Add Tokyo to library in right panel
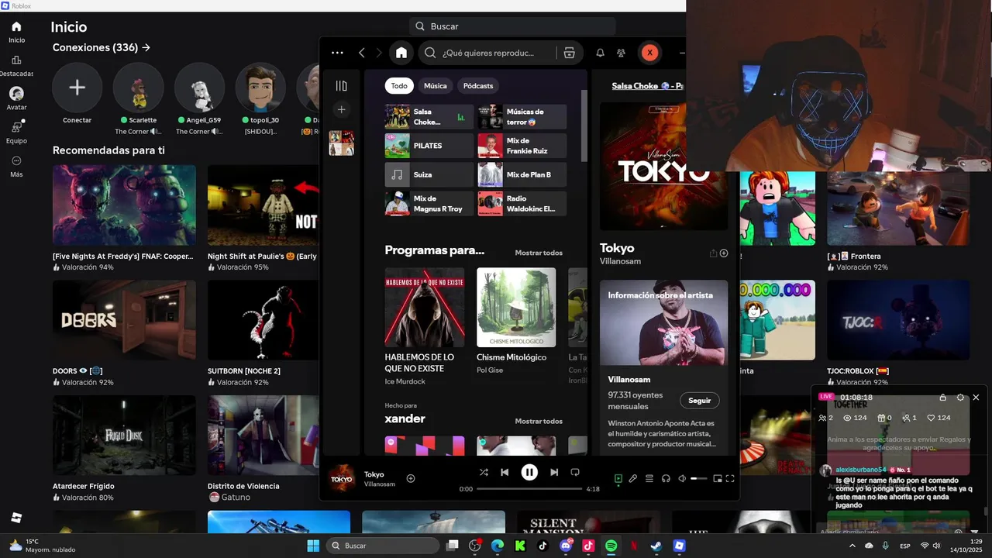Viewport: 992px width, 558px height. coord(724,253)
